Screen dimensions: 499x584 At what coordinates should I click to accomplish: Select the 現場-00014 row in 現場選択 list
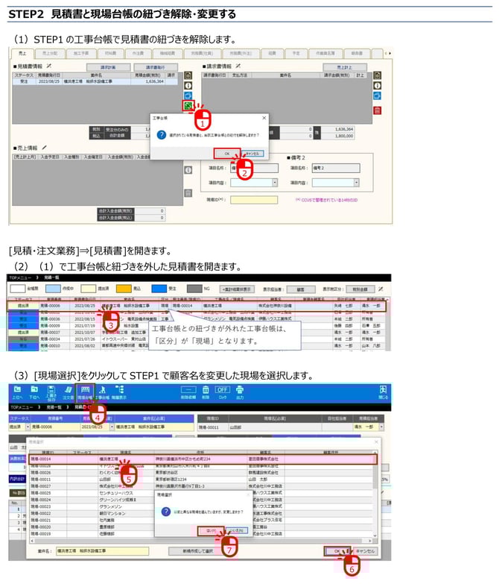149,459
